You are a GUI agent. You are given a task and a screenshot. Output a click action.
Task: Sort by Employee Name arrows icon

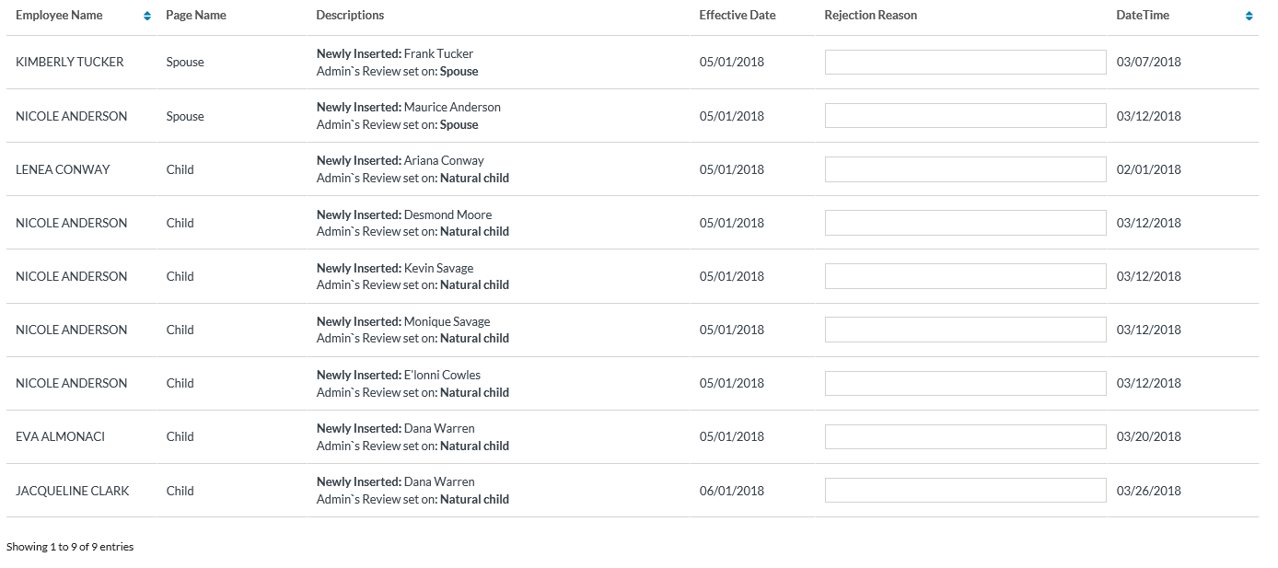pos(147,16)
